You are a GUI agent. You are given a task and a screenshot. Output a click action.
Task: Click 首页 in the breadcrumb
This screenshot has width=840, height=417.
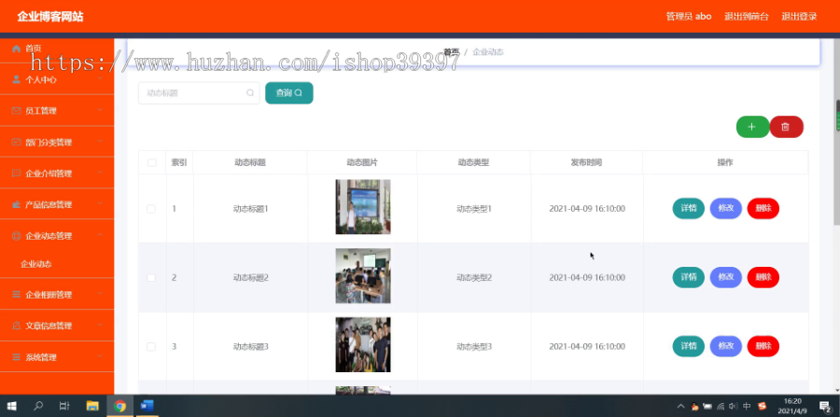click(452, 52)
